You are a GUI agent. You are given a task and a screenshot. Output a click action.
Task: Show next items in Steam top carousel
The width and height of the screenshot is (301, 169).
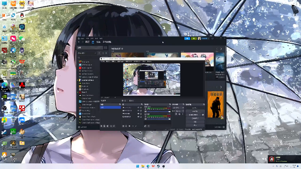coord(221,49)
